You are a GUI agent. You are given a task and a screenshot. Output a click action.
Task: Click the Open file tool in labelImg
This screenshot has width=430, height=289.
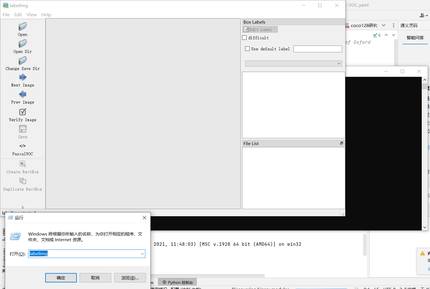point(23,29)
